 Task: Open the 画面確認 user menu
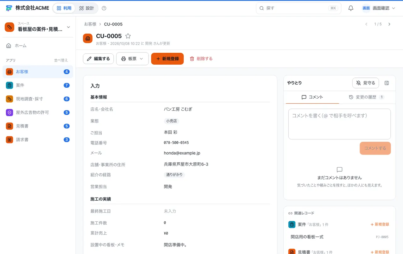tap(379, 8)
